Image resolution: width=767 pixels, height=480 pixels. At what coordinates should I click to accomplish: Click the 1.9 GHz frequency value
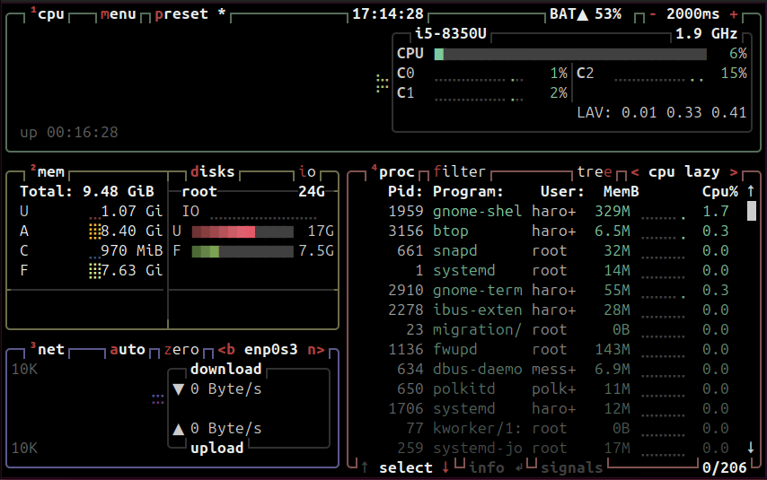[x=706, y=34]
